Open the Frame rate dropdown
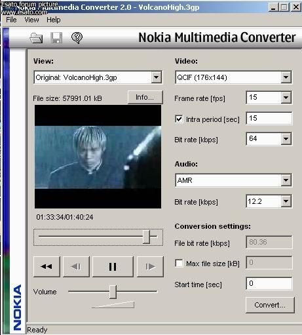Image resolution: width=302 pixels, height=335 pixels. (x=286, y=98)
